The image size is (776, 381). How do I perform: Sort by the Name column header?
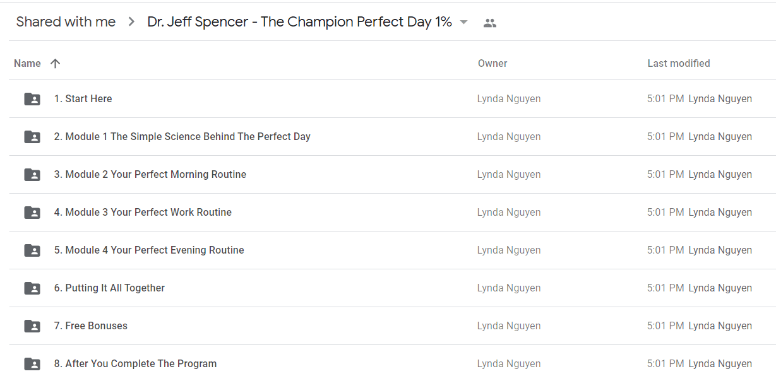(27, 63)
